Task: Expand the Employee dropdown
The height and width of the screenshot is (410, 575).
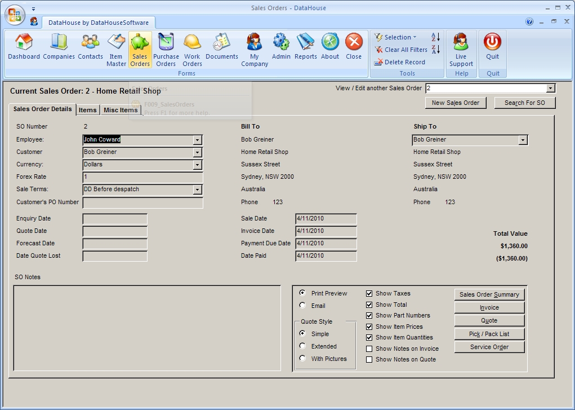Action: [x=197, y=140]
